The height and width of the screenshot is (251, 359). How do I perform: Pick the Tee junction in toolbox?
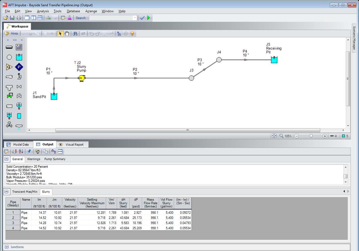coord(9,88)
